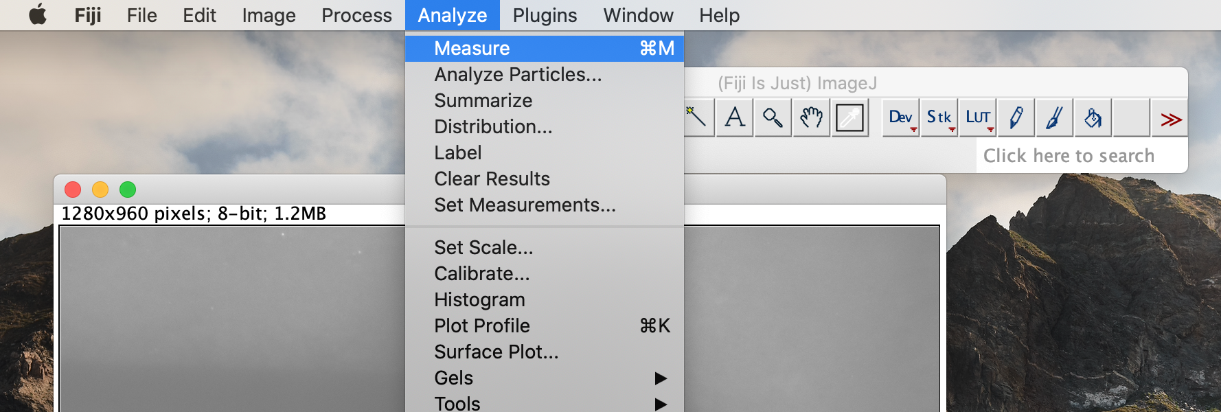Viewport: 1221px width, 412px height.
Task: Select the Magnifying glass zoom tool
Action: coord(773,117)
